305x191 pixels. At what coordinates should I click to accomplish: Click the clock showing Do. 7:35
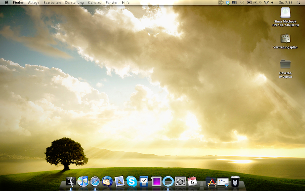click(285, 3)
